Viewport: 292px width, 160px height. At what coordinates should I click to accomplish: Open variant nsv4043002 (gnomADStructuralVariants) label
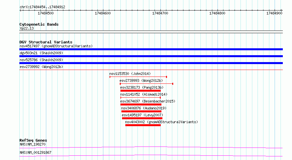[x=161, y=122]
